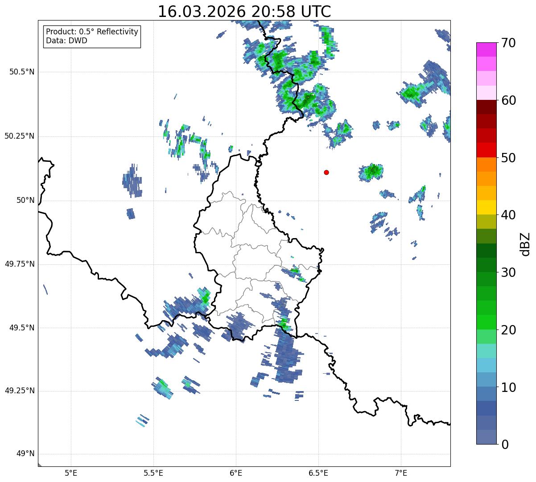Click the 49.75°N latitude label
536x482 pixels.
[19, 264]
